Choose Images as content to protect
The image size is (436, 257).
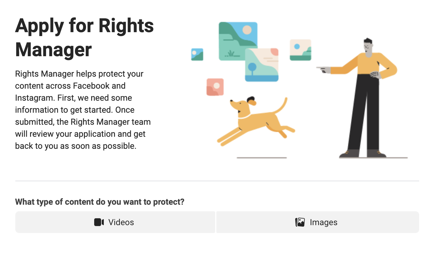click(317, 222)
